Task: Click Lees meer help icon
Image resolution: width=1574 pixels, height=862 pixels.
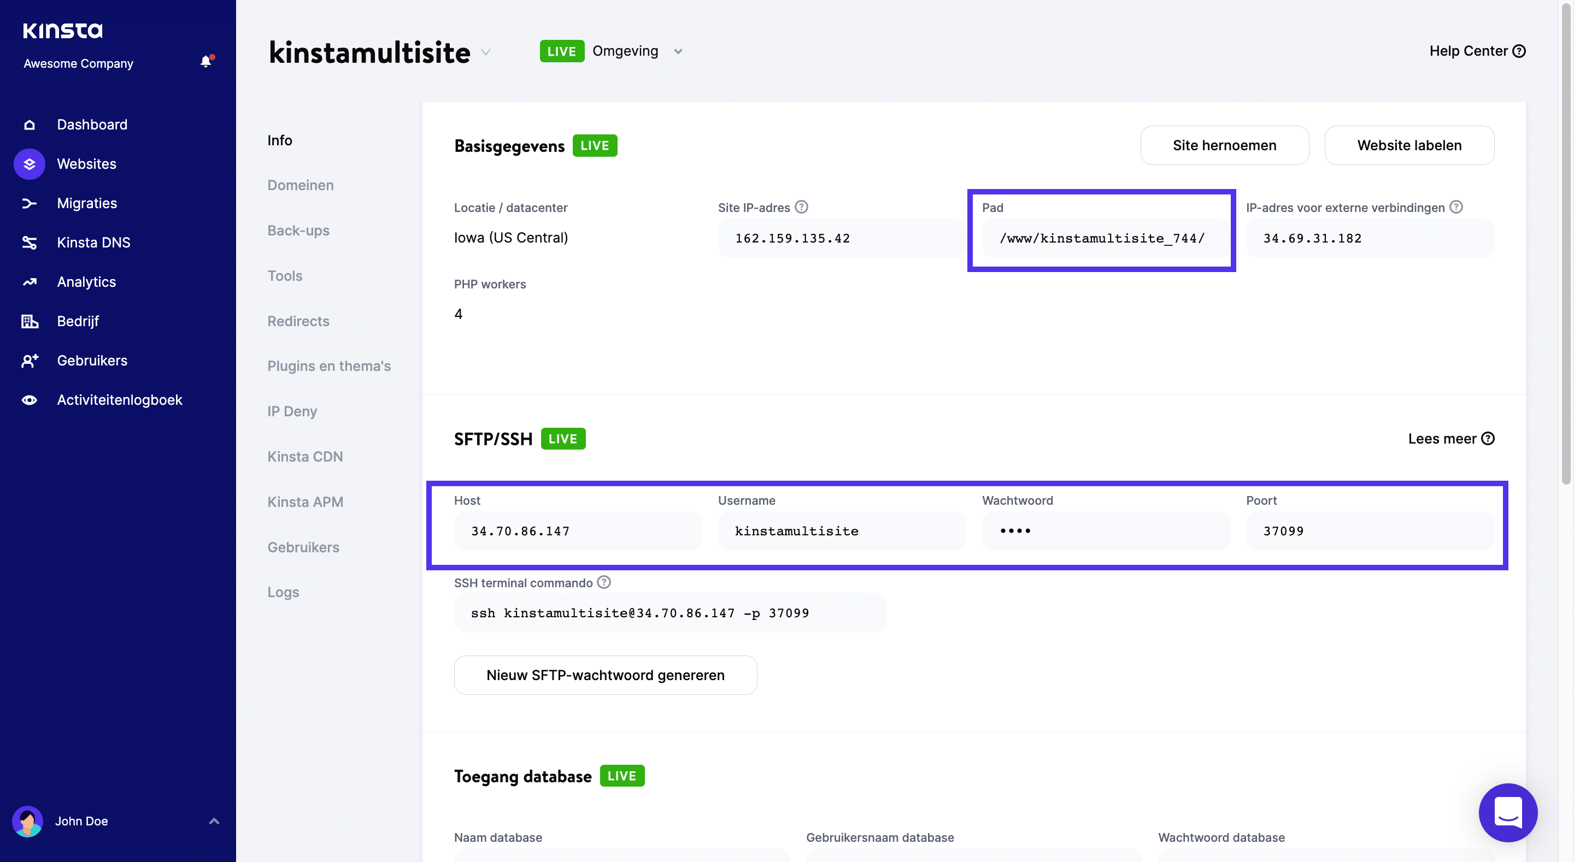Action: [x=1488, y=439]
